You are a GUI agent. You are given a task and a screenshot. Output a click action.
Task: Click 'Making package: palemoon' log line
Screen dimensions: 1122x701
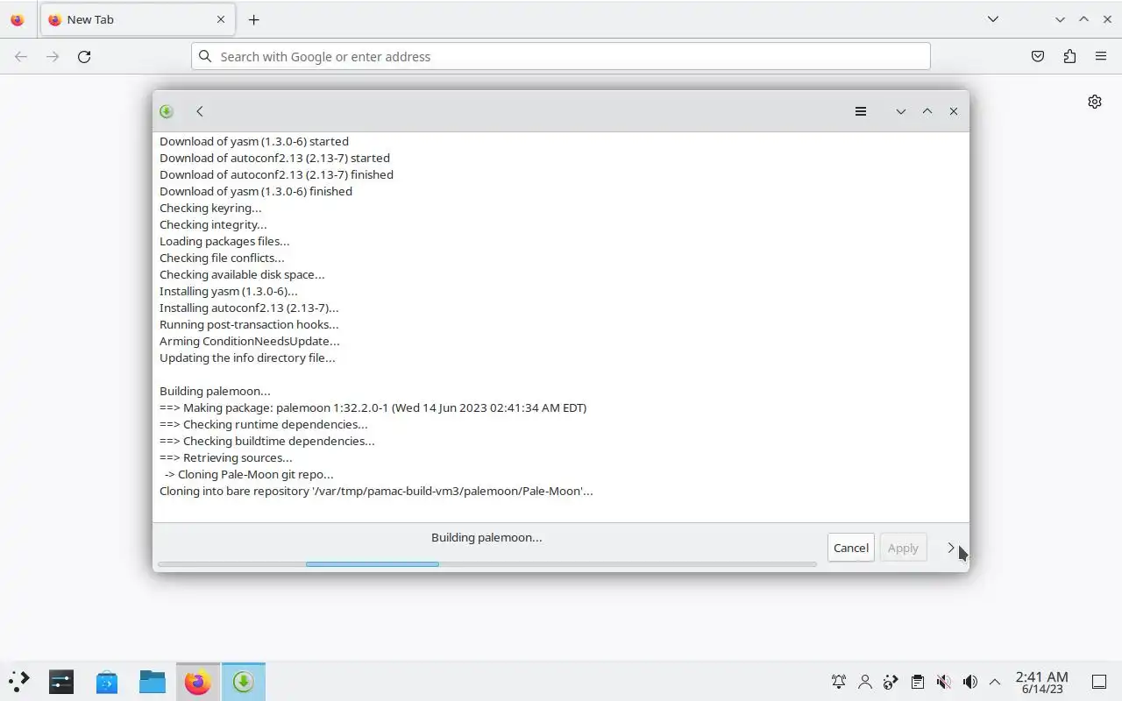click(x=373, y=407)
